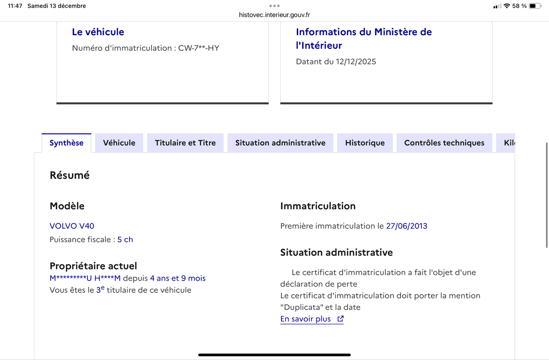The image size is (549, 360).
Task: Tap the histovec.interieur.gouv.fr address bar
Action: (274, 15)
